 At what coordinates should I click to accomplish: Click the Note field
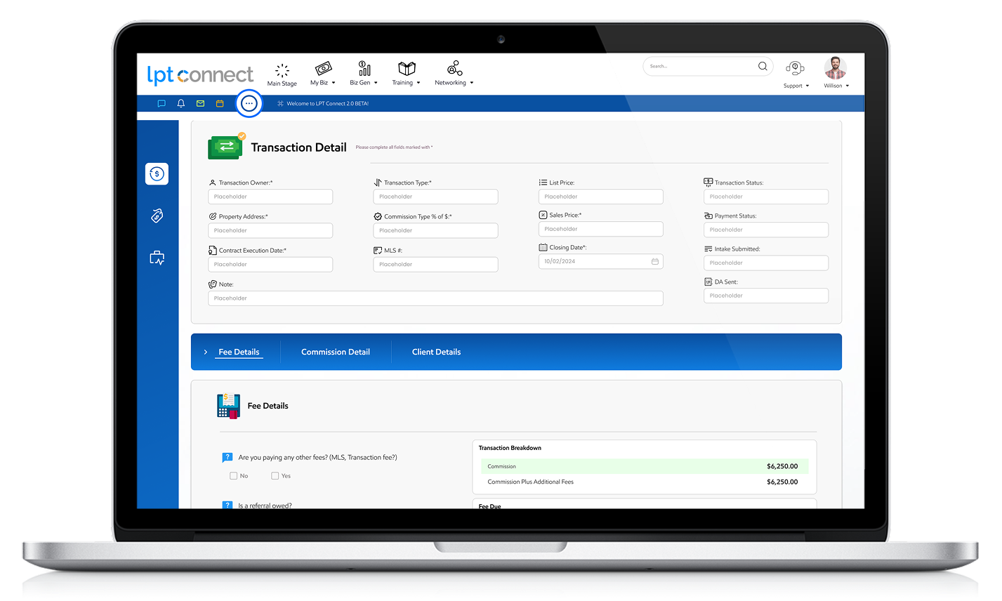(x=435, y=298)
